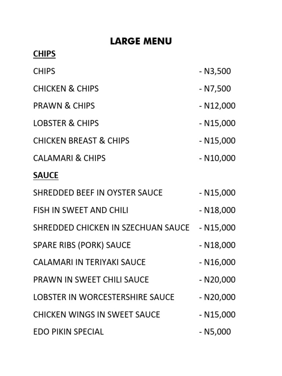Select the underlined CHIPS section heading
This screenshot has width=282, height=376.
pos(44,54)
